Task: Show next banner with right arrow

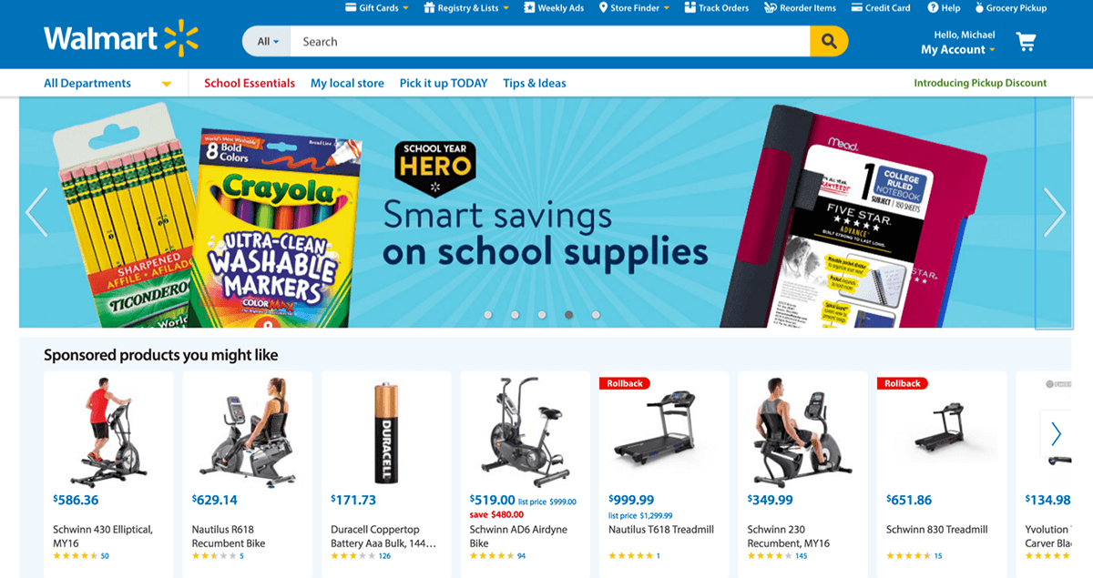Action: (1055, 212)
